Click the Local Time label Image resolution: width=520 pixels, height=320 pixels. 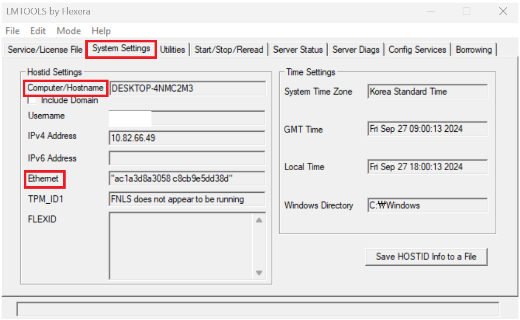pos(304,167)
